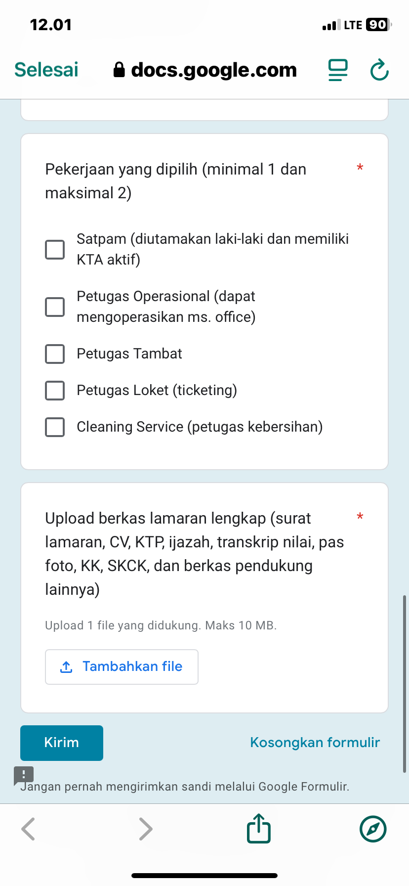
Task: Select Petugas Operasional checkbox
Action: click(x=55, y=307)
